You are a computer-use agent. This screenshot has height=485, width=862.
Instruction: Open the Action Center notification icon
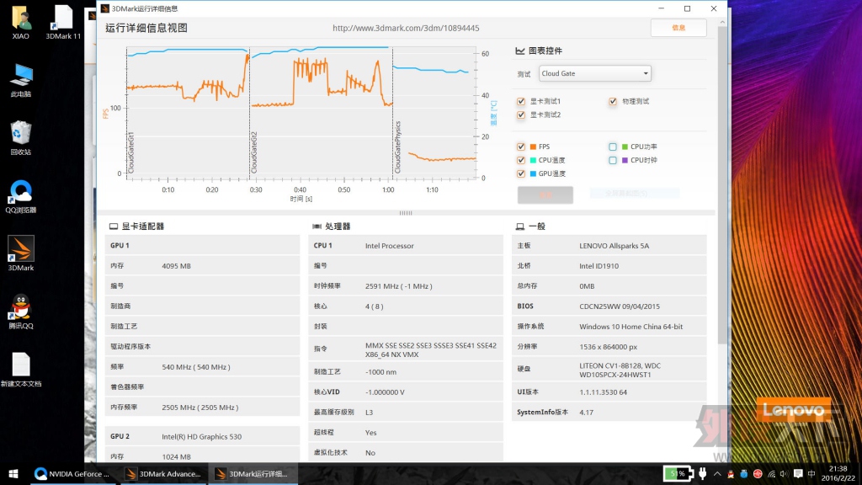click(798, 474)
